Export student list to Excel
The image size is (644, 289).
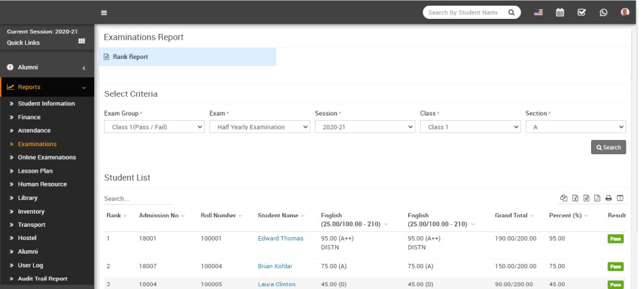575,199
